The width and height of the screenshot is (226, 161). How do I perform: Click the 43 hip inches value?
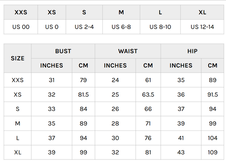pyautogui.click(x=181, y=152)
